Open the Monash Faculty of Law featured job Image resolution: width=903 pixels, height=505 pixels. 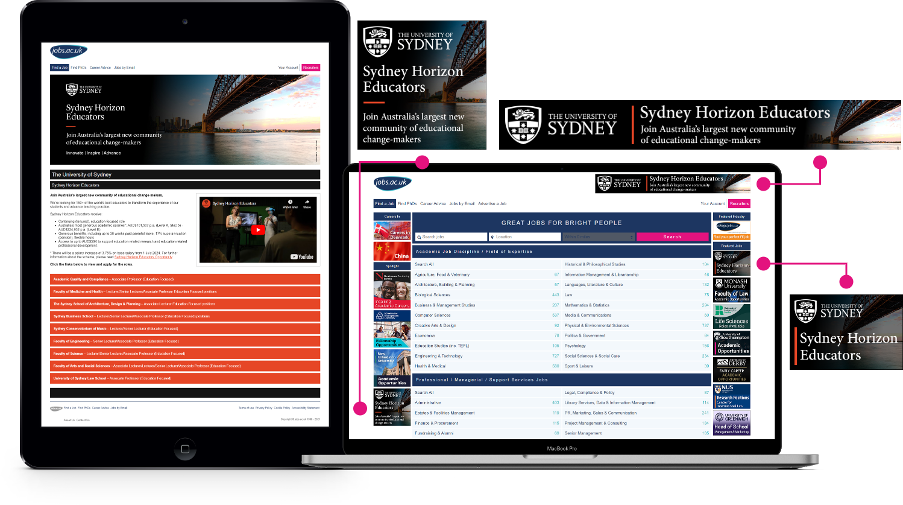[732, 290]
